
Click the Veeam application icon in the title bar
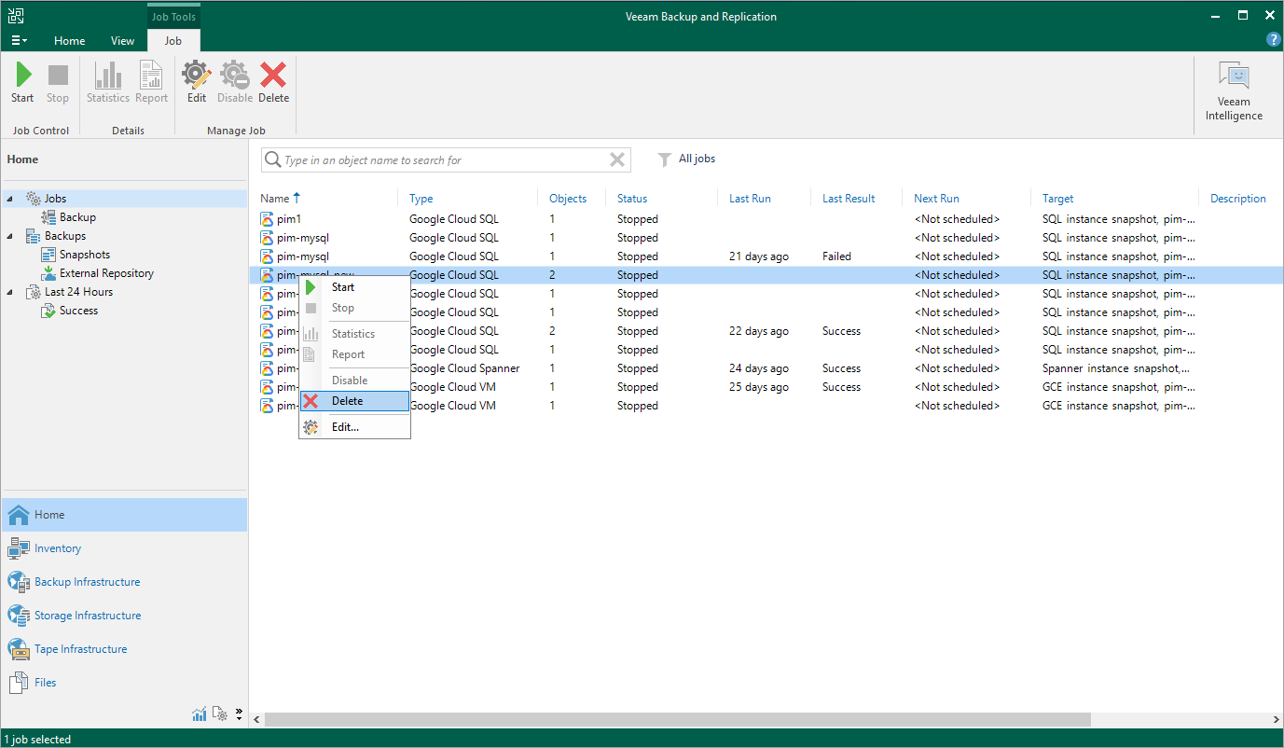click(x=16, y=16)
